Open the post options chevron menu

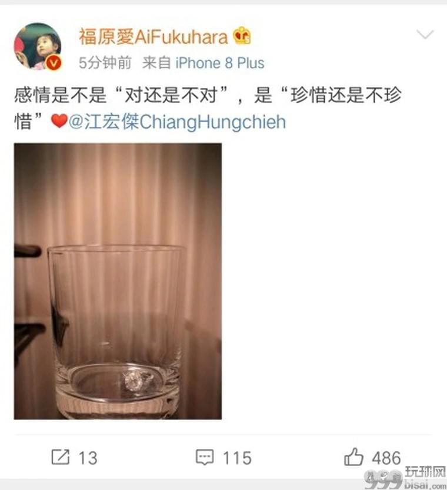pos(425,34)
